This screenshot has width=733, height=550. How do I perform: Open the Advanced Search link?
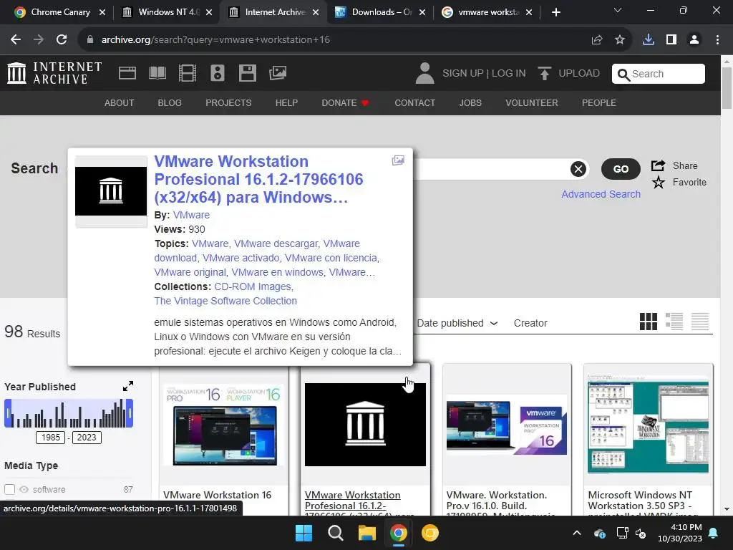tap(601, 194)
